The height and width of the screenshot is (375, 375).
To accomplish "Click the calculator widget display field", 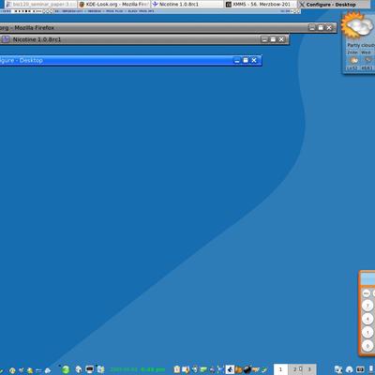I will (367, 278).
